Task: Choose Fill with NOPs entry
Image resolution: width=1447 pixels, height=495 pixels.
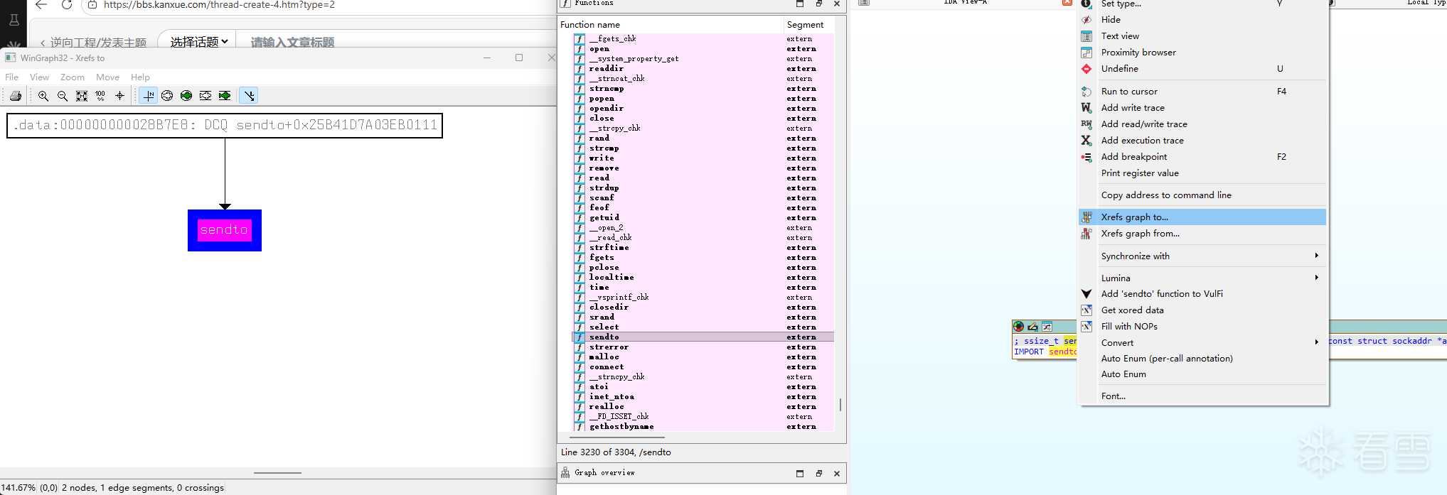Action: pos(1203,327)
